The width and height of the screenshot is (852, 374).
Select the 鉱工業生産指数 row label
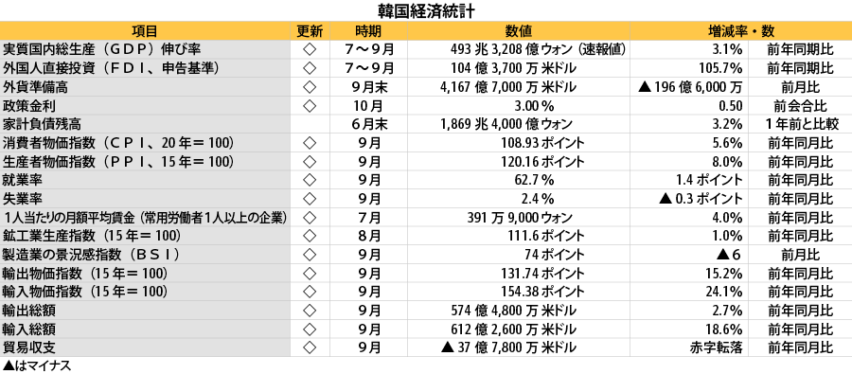91,236
